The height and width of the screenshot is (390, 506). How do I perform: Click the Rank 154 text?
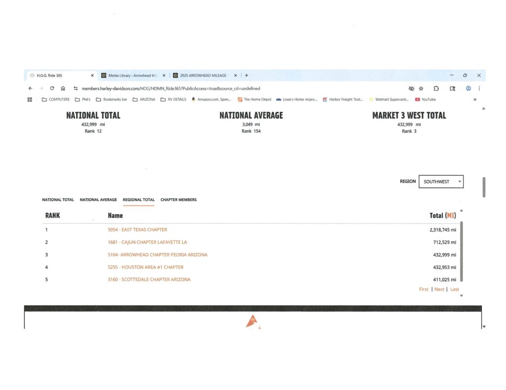tap(251, 131)
